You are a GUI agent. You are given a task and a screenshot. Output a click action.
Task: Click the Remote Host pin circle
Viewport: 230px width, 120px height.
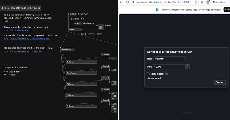tap(68, 14)
